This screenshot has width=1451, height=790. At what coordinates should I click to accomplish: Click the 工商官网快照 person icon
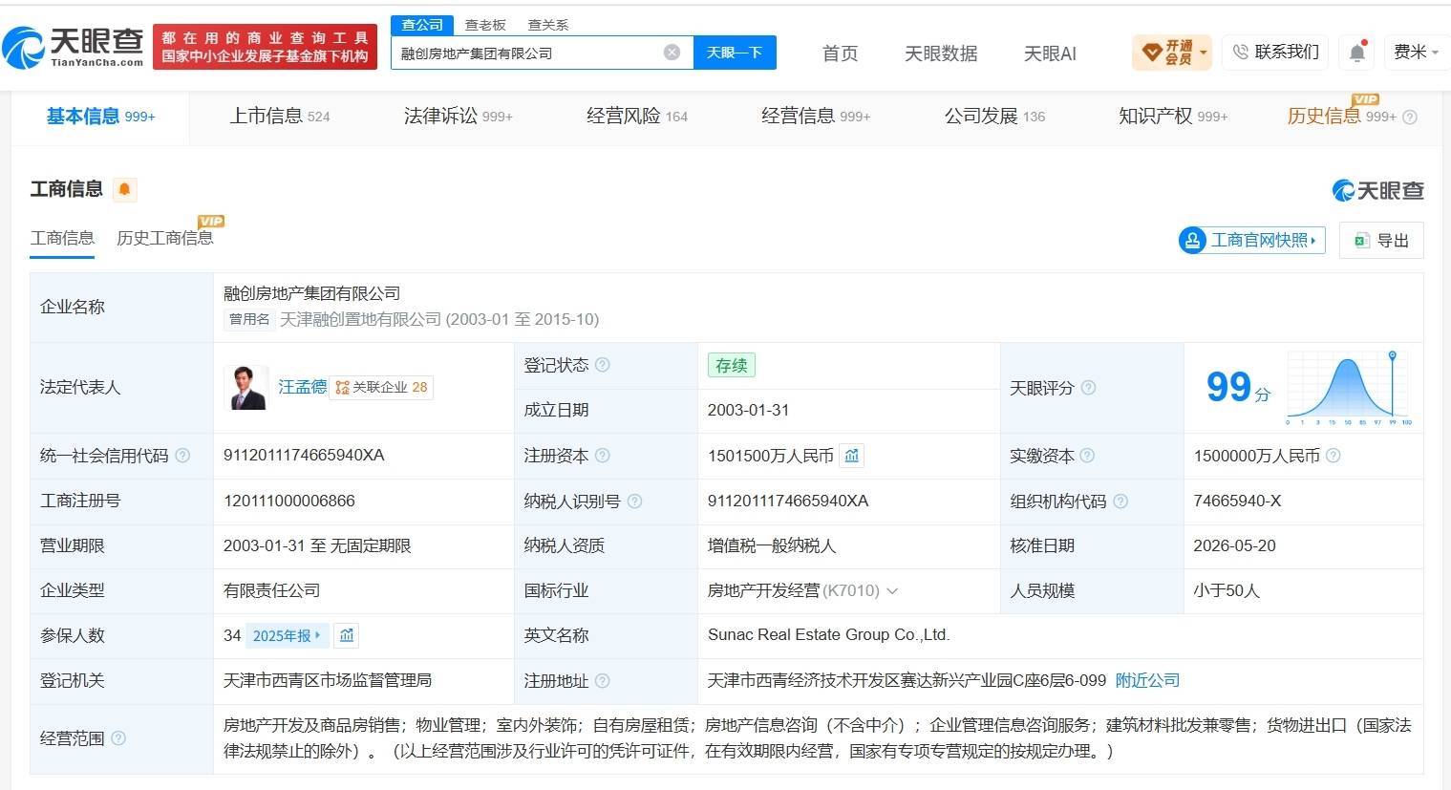click(1192, 240)
